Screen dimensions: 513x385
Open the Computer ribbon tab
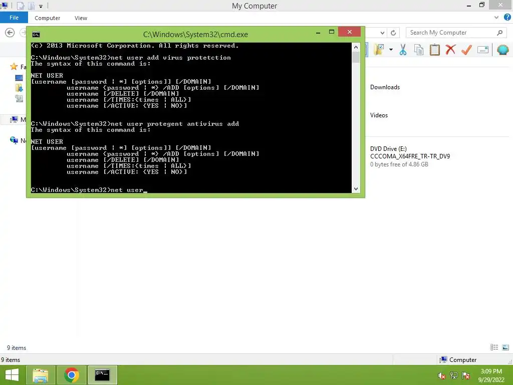tap(48, 18)
